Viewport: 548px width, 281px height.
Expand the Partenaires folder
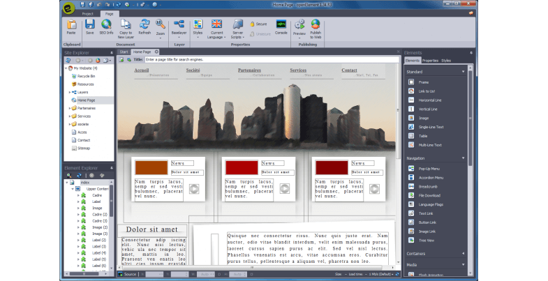tap(70, 108)
